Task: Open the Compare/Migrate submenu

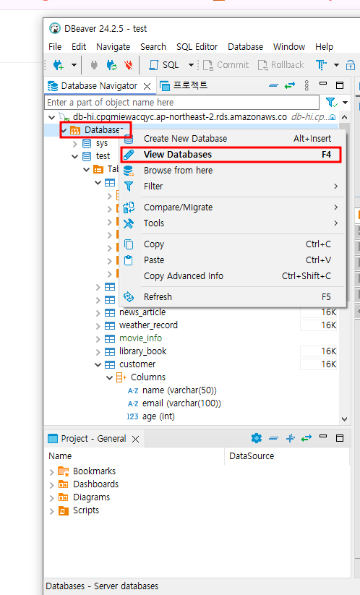Action: tap(233, 207)
